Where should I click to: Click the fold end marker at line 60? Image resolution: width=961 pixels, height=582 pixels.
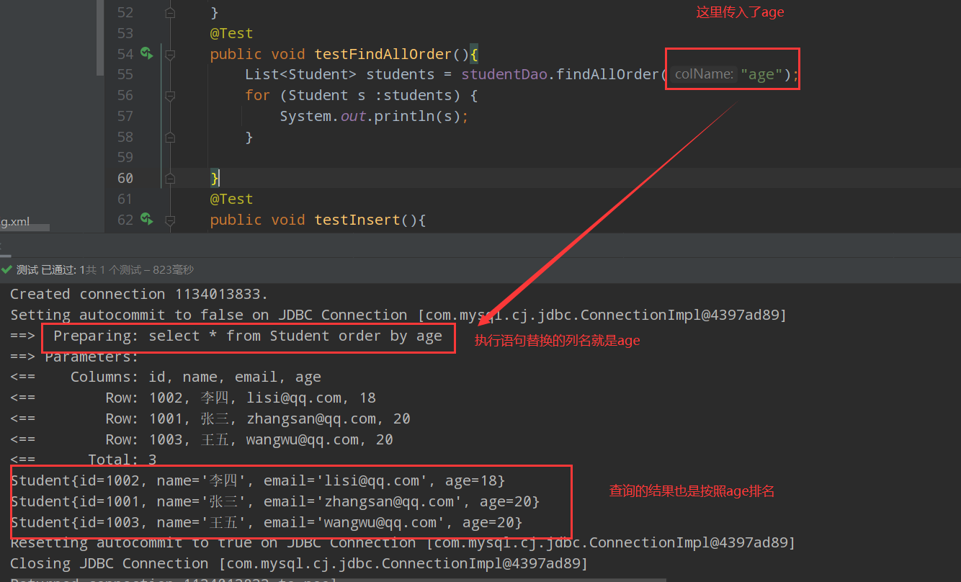pyautogui.click(x=170, y=178)
